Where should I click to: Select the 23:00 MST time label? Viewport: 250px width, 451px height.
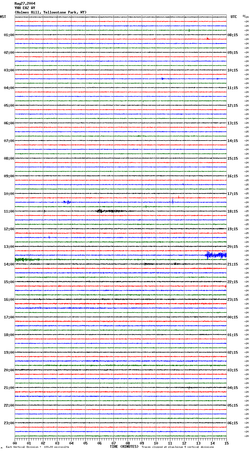9,423
